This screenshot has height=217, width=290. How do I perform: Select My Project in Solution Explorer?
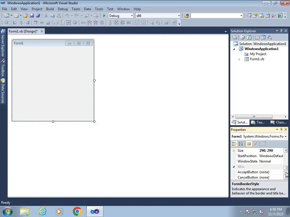coord(258,54)
